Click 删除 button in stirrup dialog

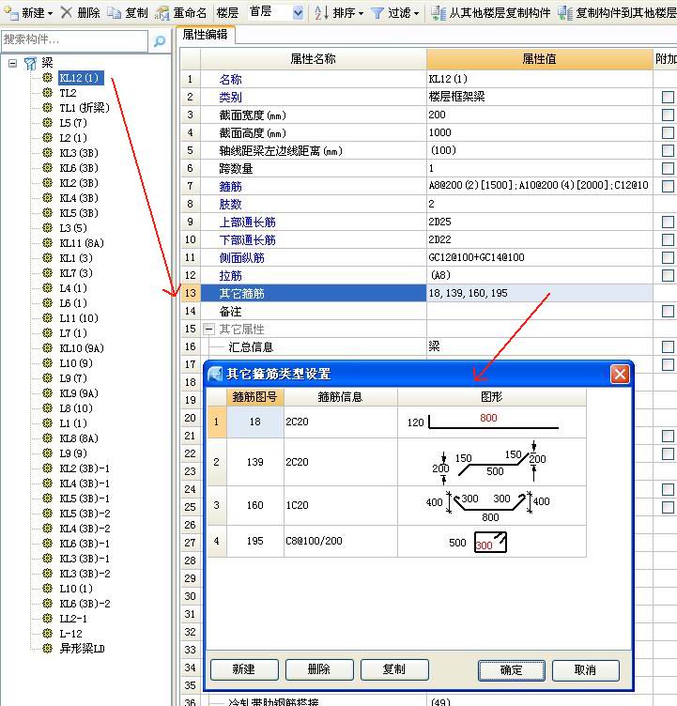click(x=319, y=669)
